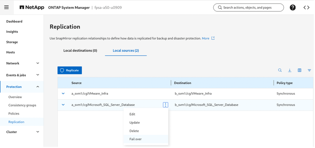The width and height of the screenshot is (315, 148).
Task: Expand the Microsoft_SQL_Server_Database relationship row
Action: click(63, 105)
